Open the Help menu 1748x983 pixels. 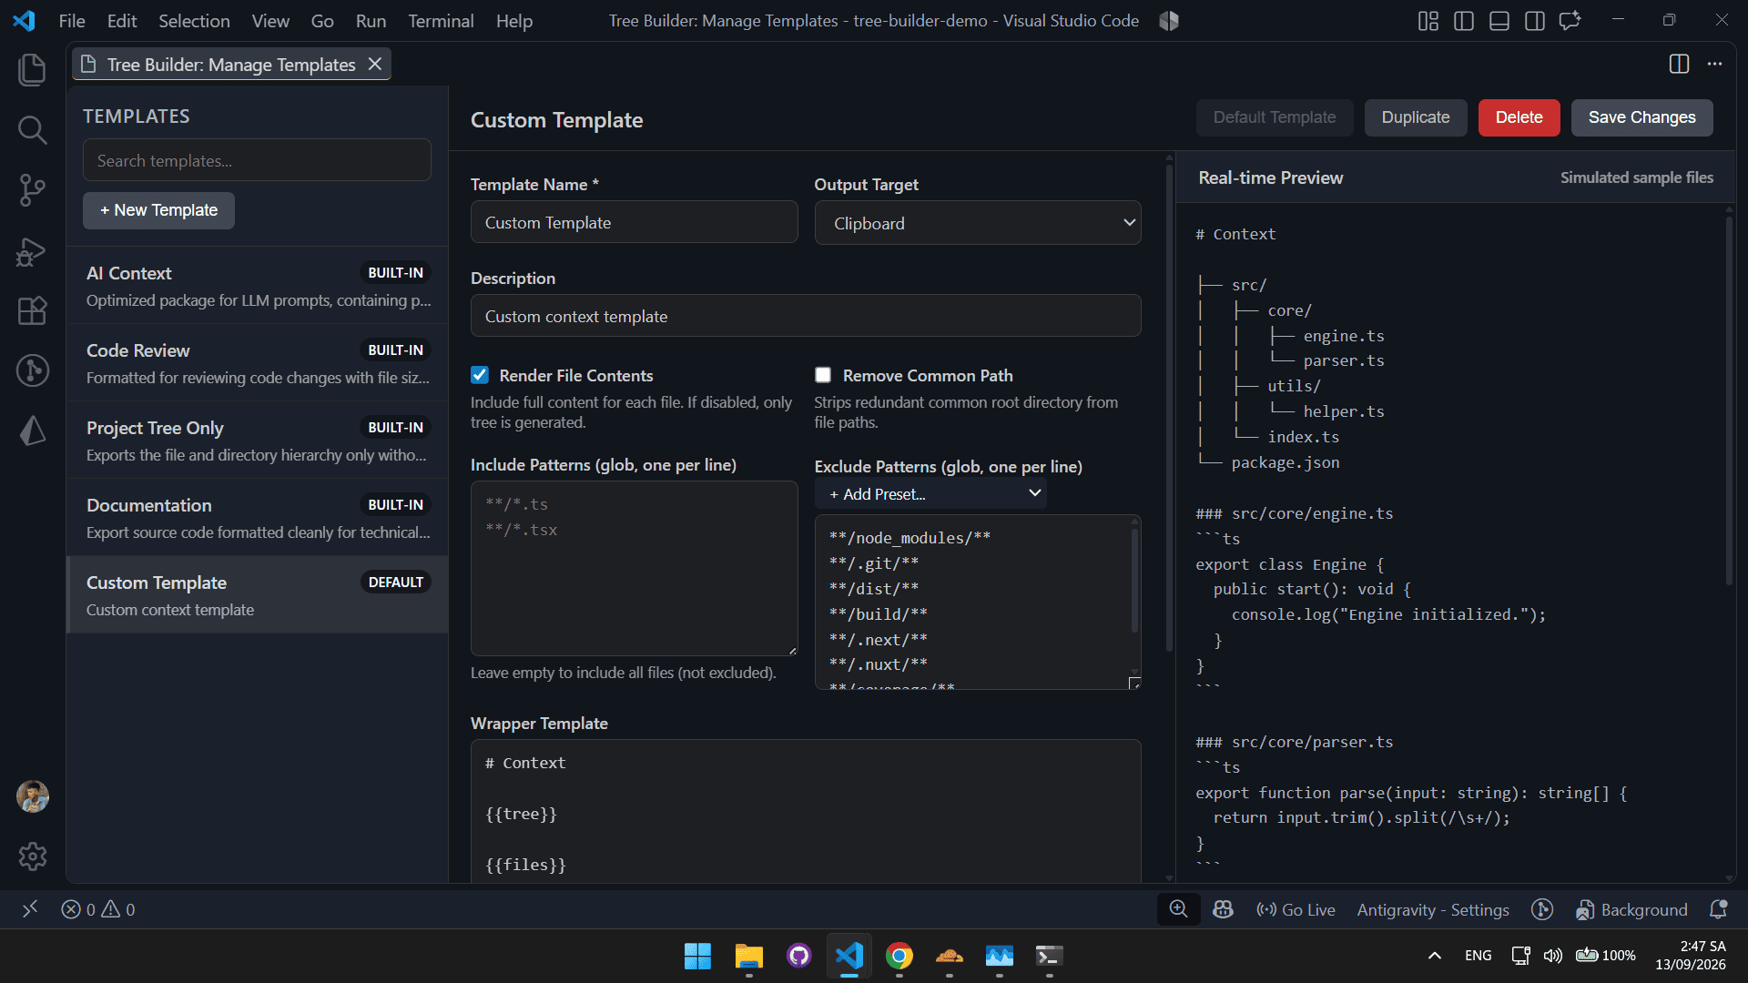pos(514,21)
